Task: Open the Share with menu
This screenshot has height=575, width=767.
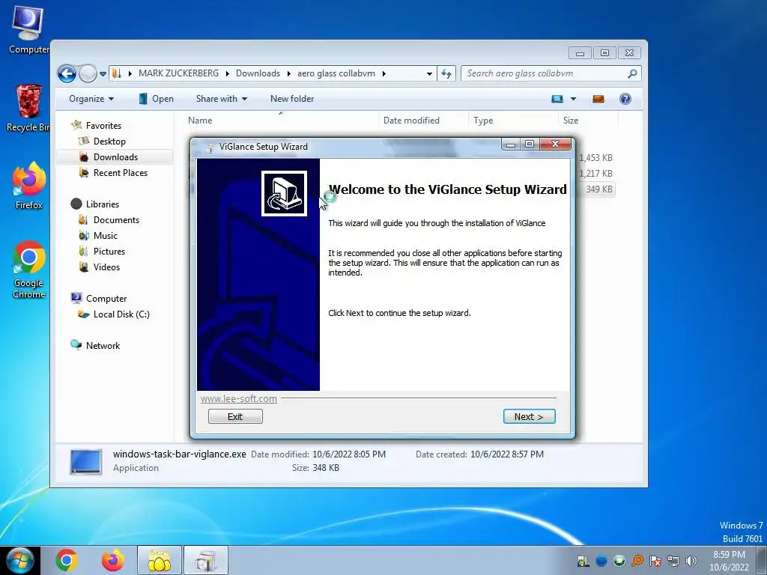Action: click(x=222, y=99)
